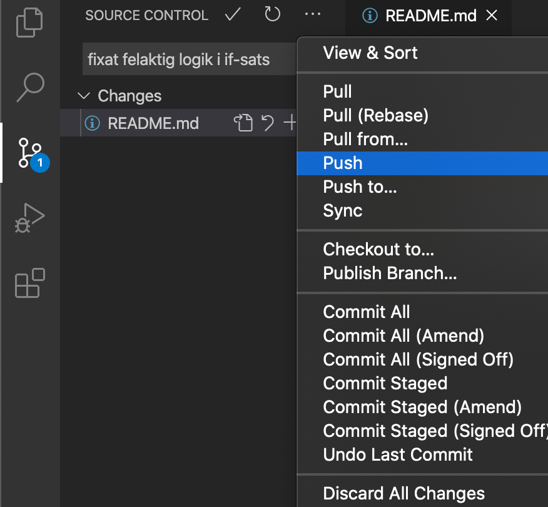
Task: Click Open File icon for README.md
Action: [243, 123]
